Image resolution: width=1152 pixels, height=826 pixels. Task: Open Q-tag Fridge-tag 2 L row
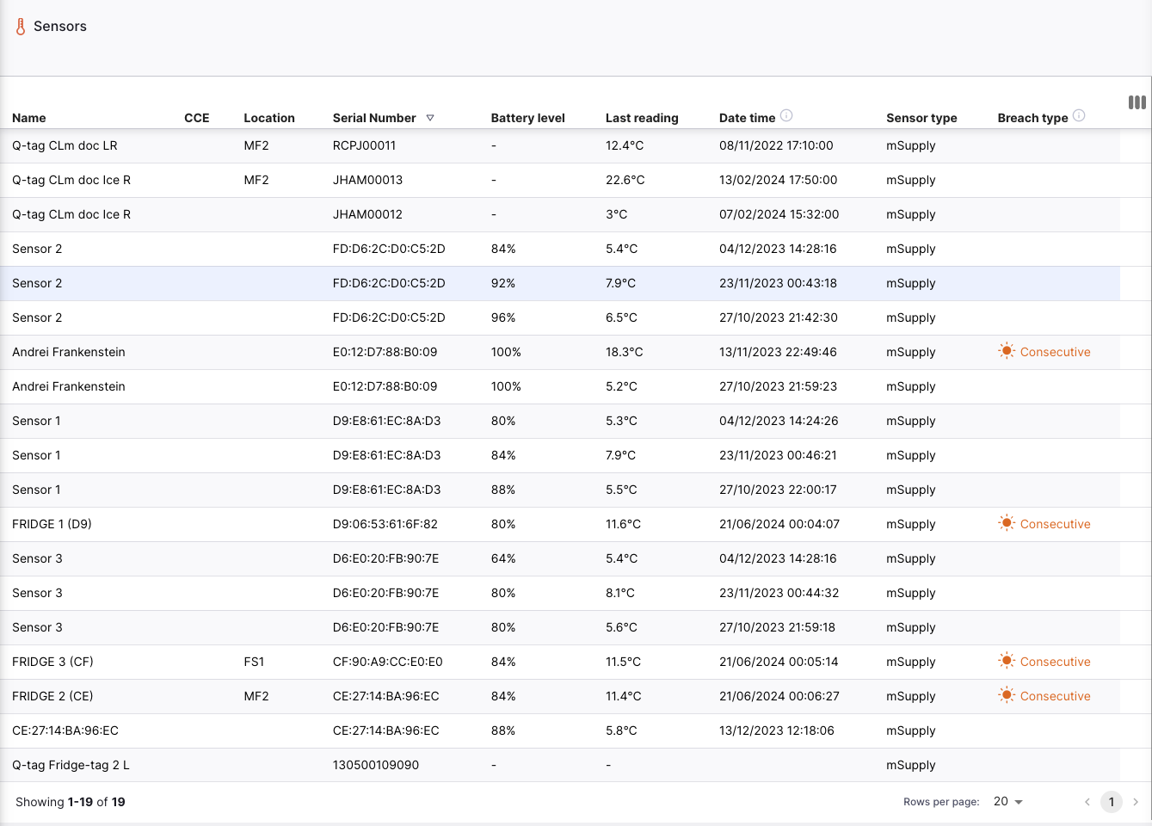pos(560,765)
